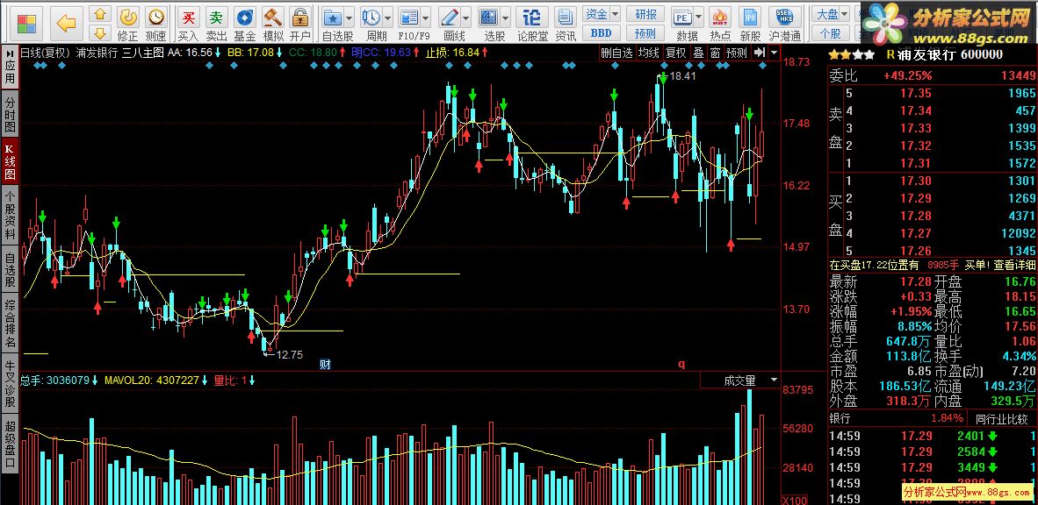This screenshot has width=1038, height=505.
Task: Toggle the chart toolbar 预测 forecast
Action: [736, 53]
